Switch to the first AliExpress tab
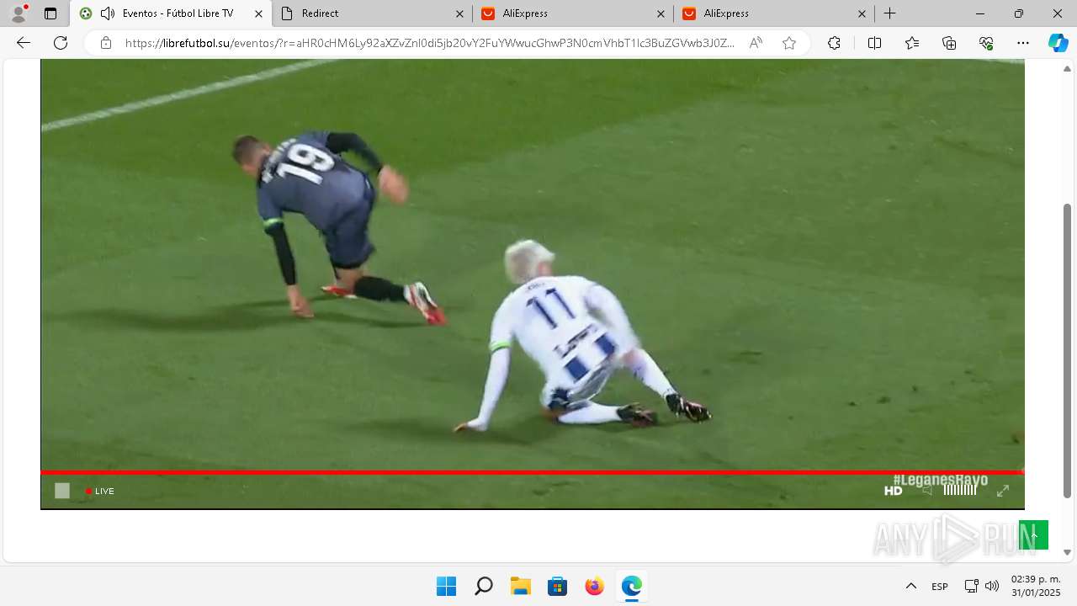This screenshot has height=606, width=1077. [573, 13]
